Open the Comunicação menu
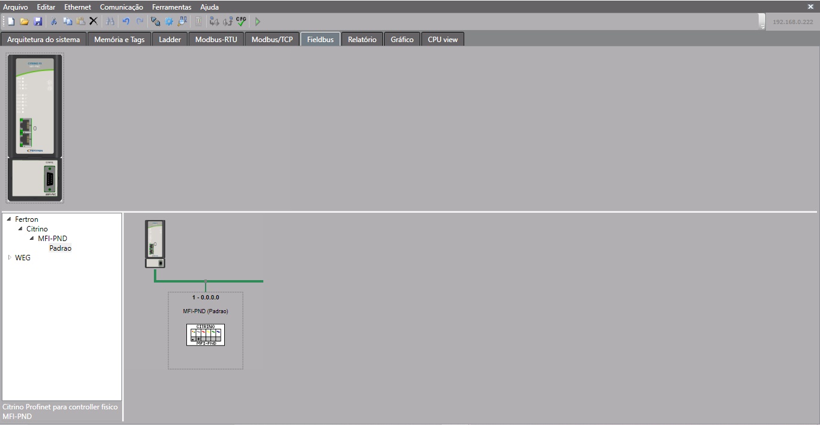820x425 pixels. [x=121, y=7]
